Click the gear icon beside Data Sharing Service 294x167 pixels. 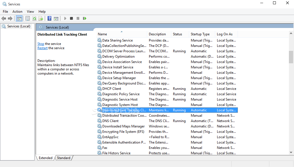(x=100, y=40)
